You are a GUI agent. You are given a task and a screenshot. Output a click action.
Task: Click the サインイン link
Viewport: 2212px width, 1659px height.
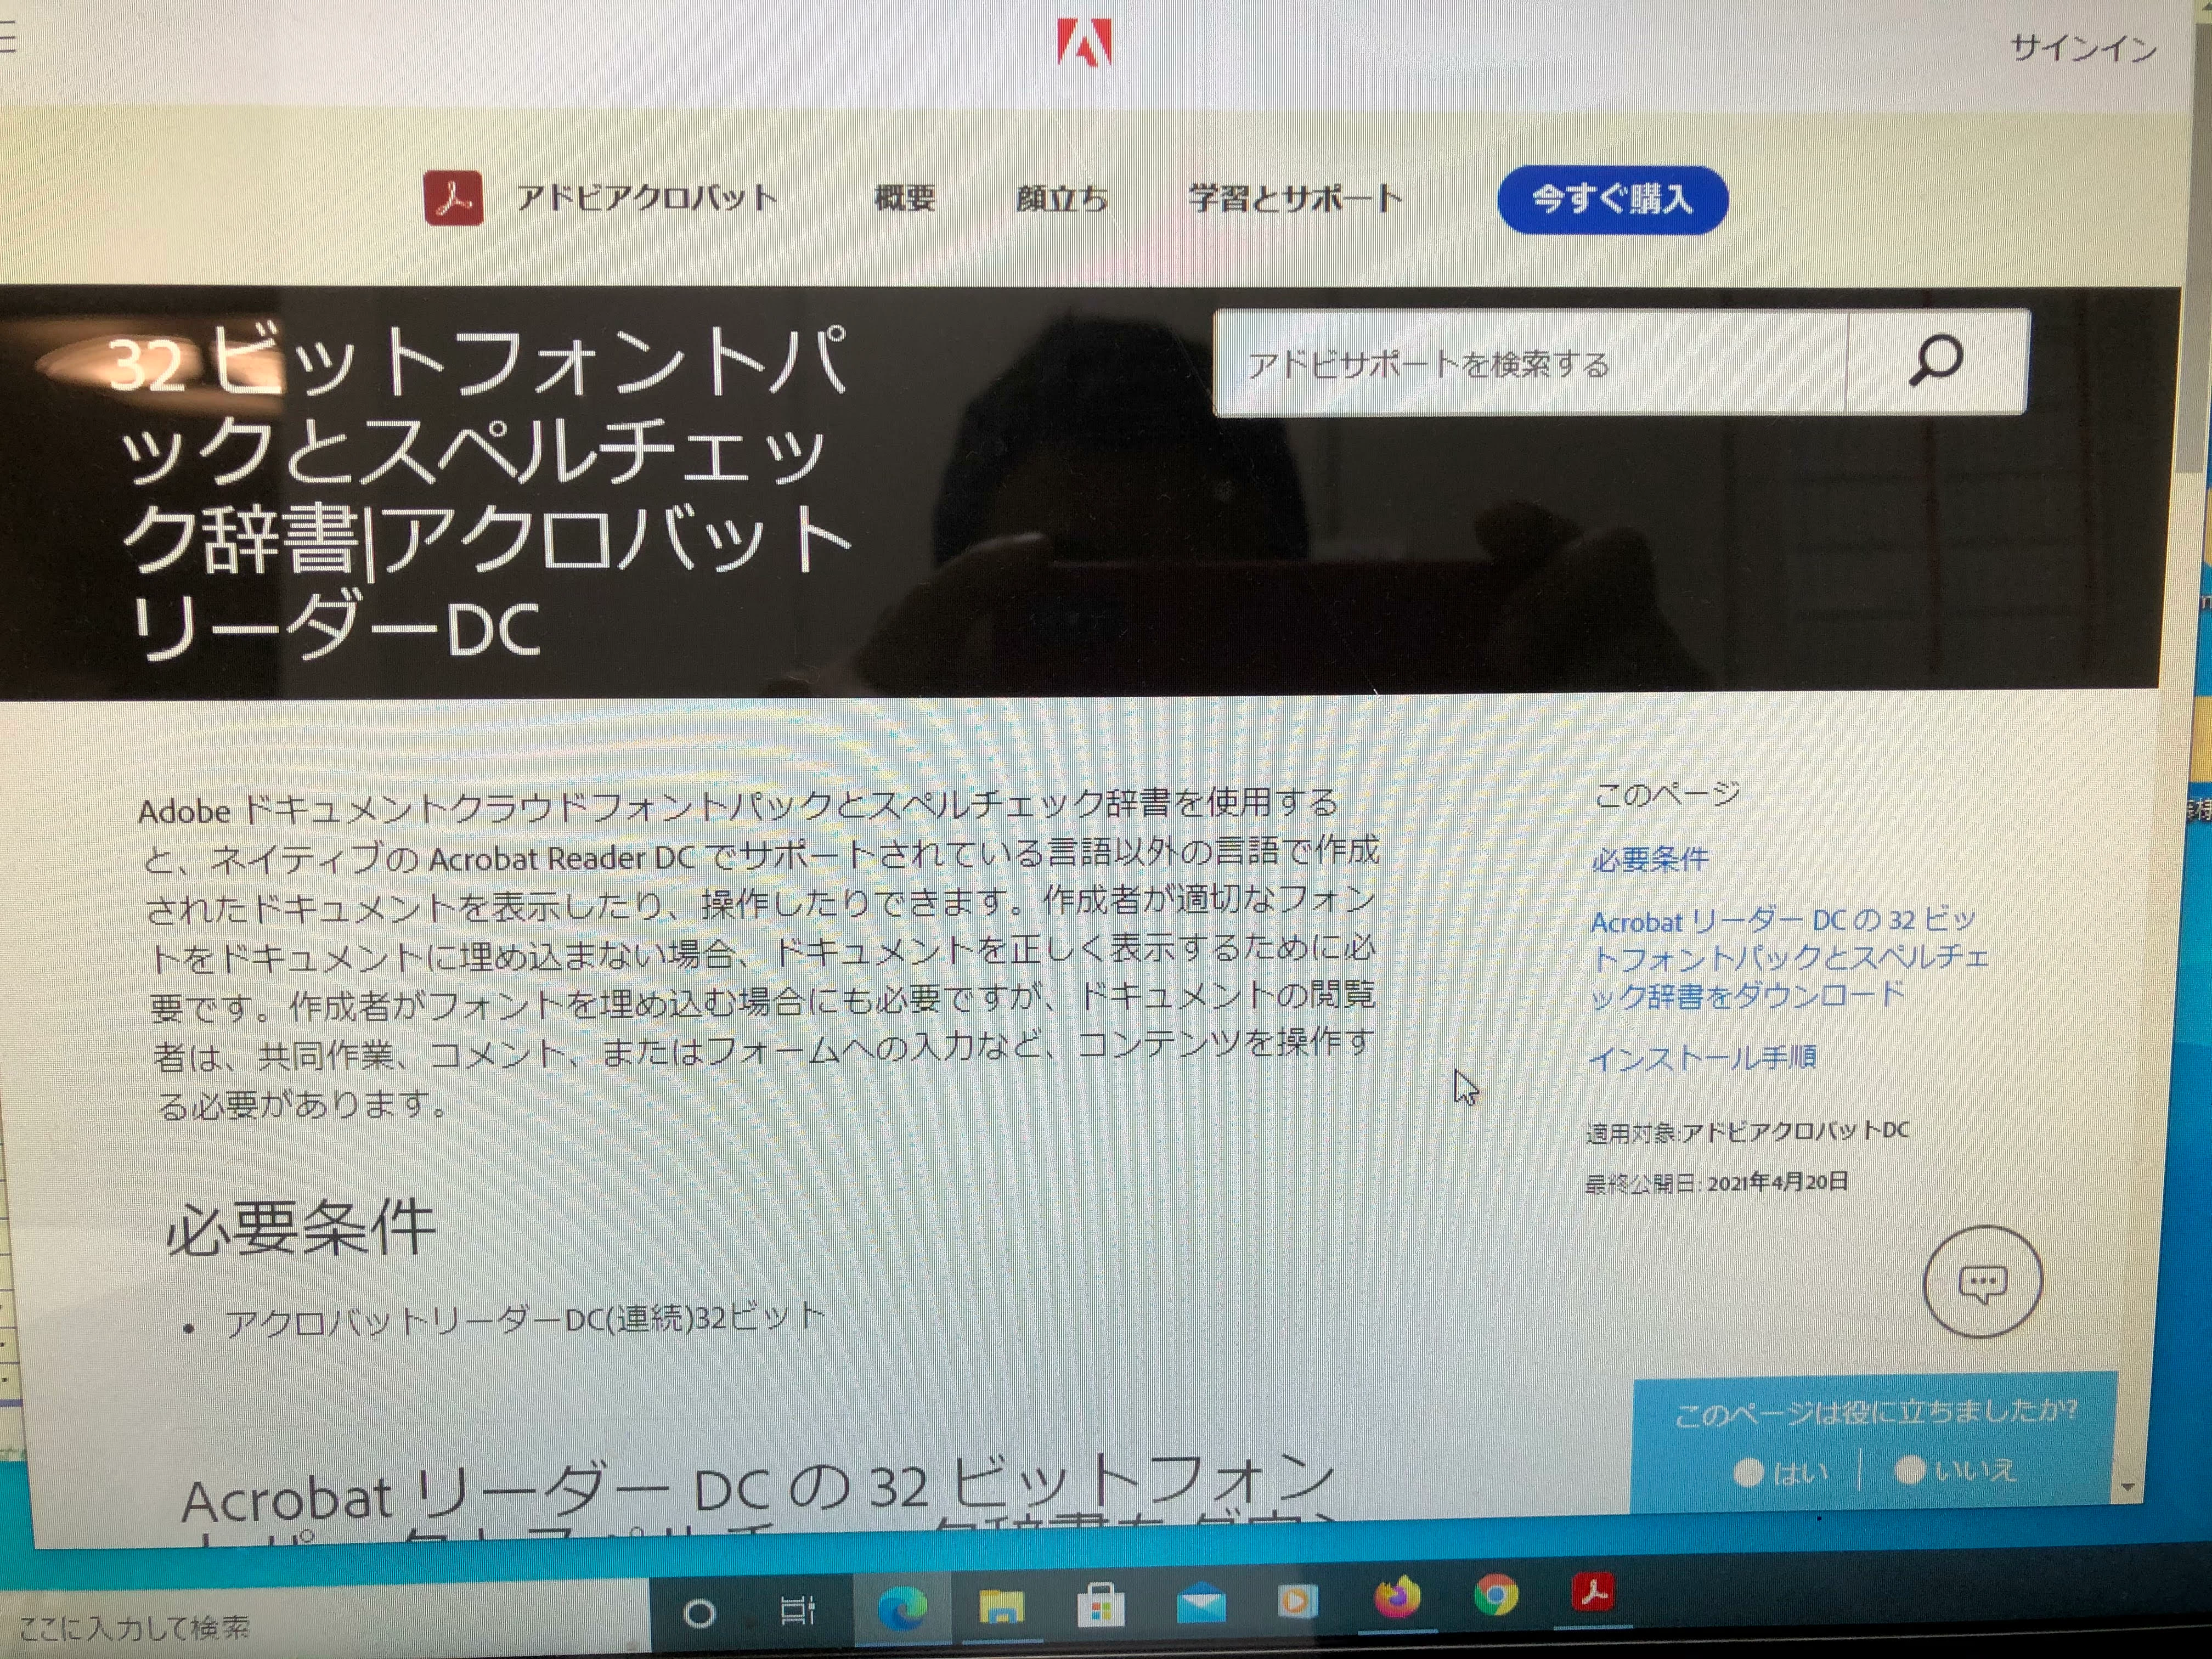(2084, 48)
